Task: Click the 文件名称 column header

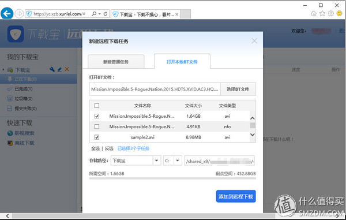Action: [142, 106]
